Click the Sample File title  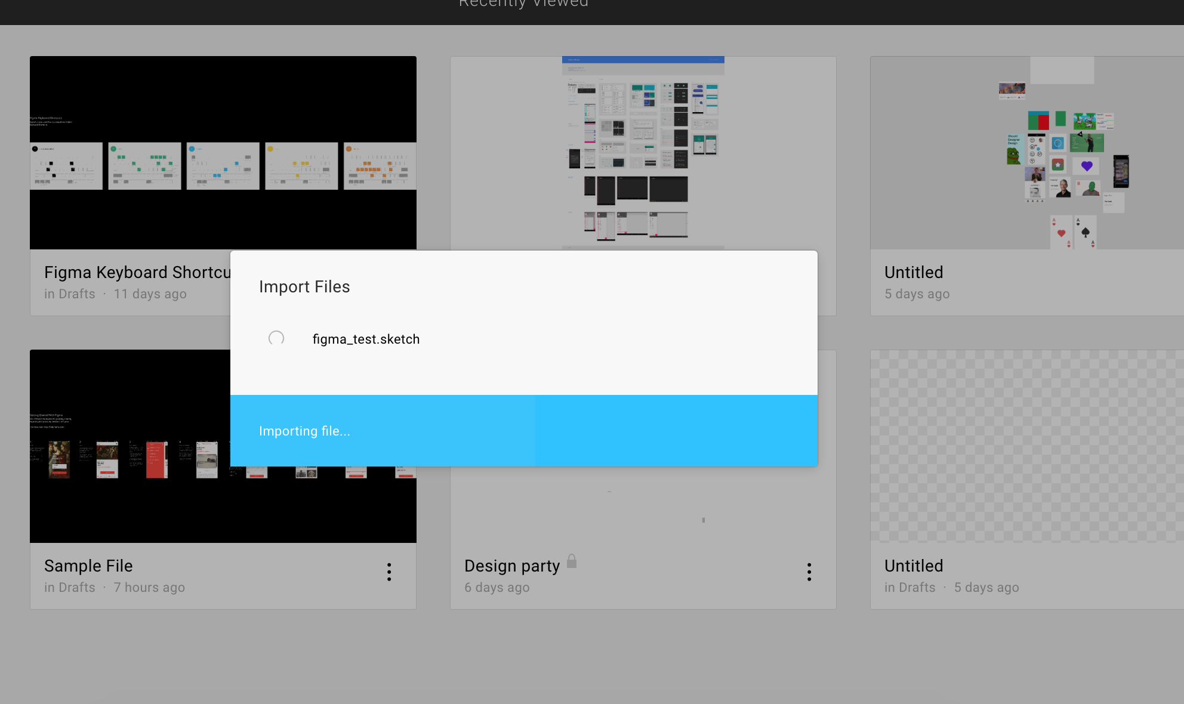pos(88,566)
